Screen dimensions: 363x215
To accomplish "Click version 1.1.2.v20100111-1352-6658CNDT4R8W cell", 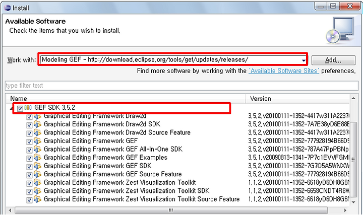I will pos(298,191).
